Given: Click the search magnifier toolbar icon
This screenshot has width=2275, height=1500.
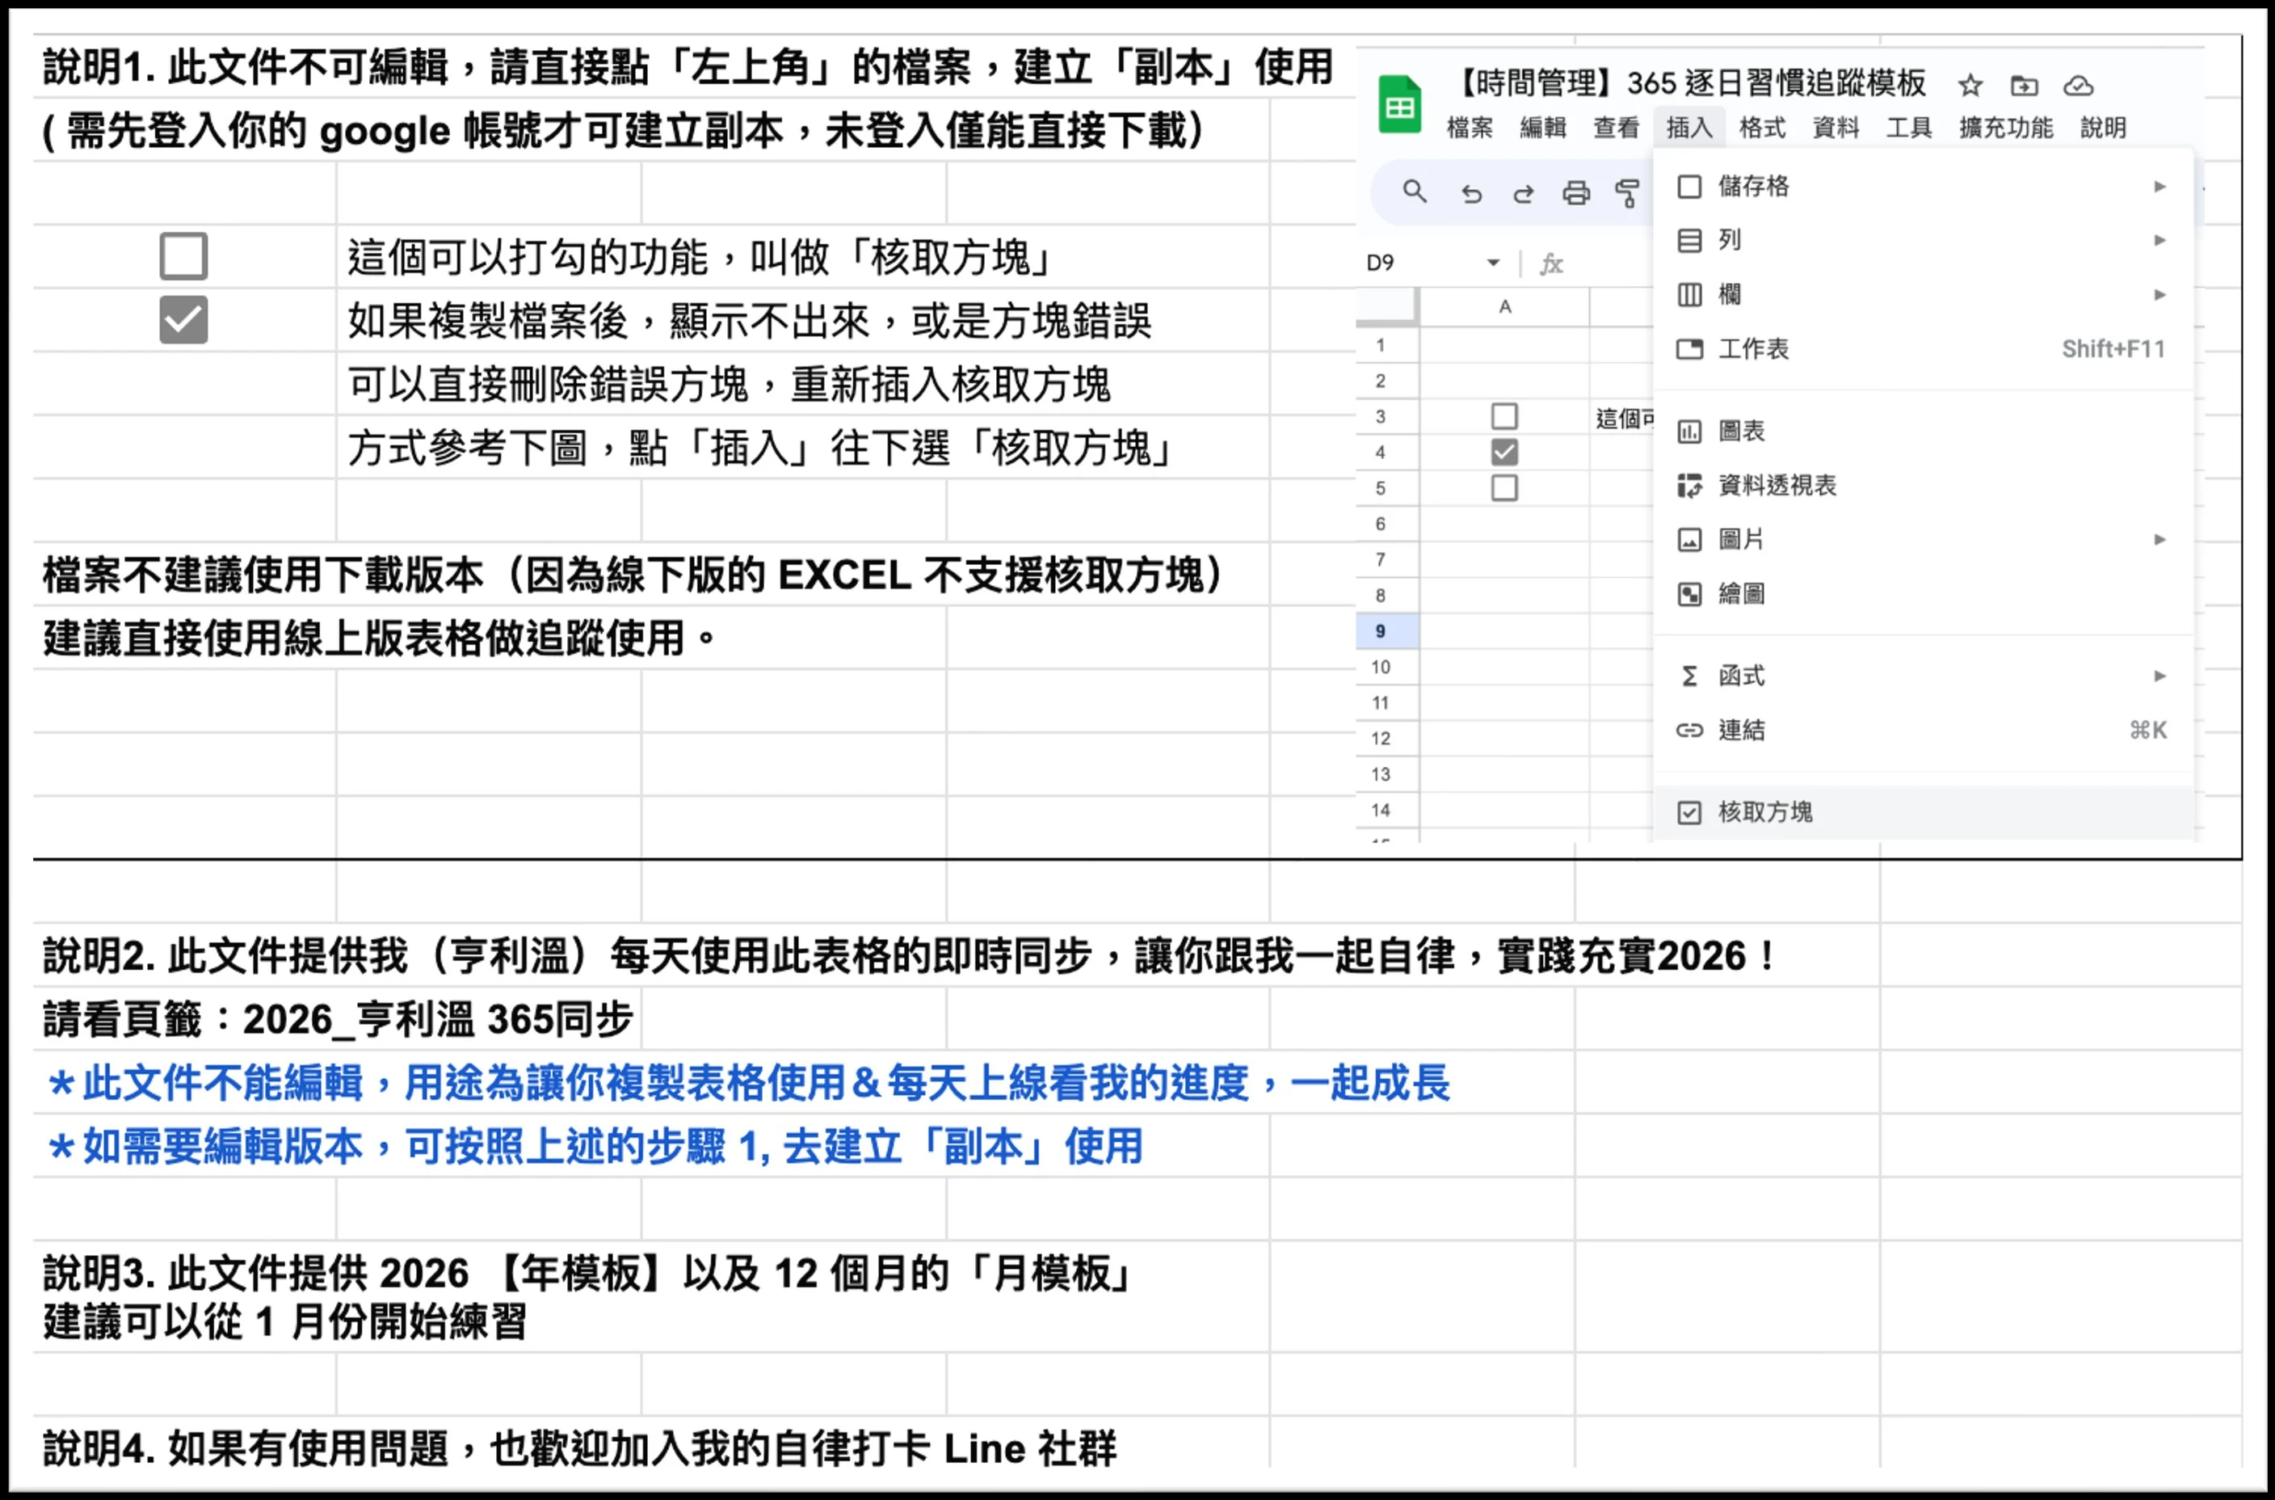Looking at the screenshot, I should pos(1415,192).
